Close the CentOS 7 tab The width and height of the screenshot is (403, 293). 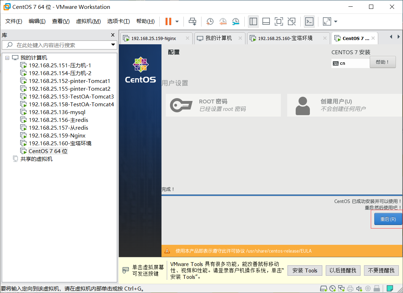pyautogui.click(x=373, y=38)
